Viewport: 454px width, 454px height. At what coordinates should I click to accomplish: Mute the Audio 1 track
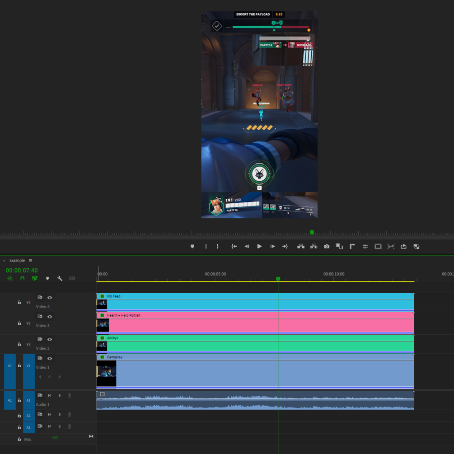[x=50, y=396]
